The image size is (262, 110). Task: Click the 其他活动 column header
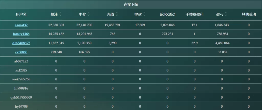[249, 15]
